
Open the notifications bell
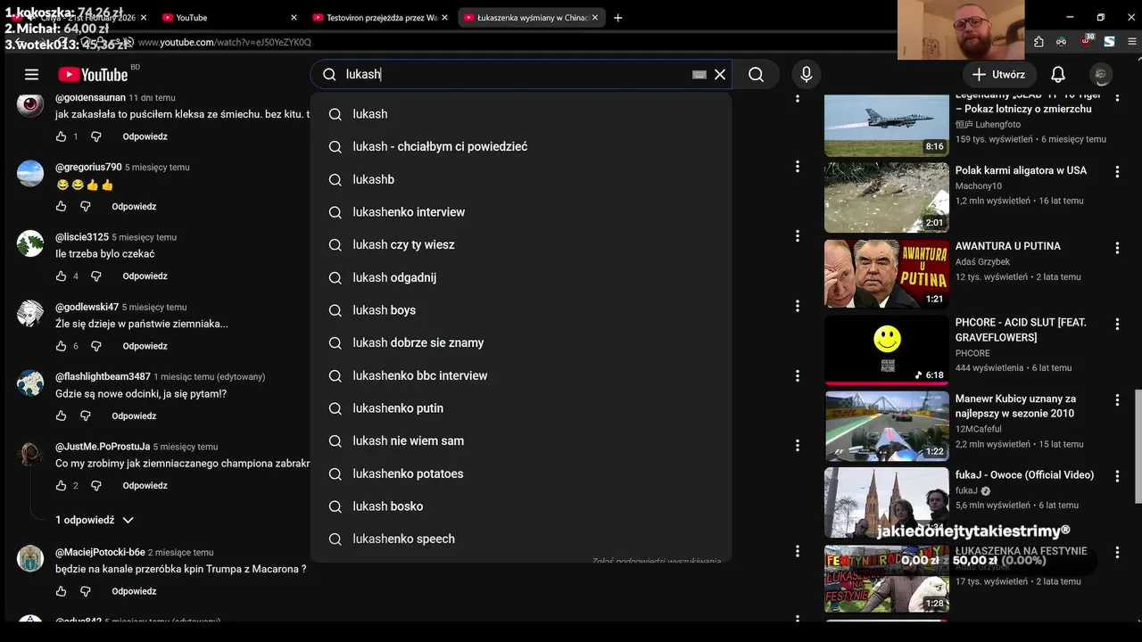(x=1058, y=75)
